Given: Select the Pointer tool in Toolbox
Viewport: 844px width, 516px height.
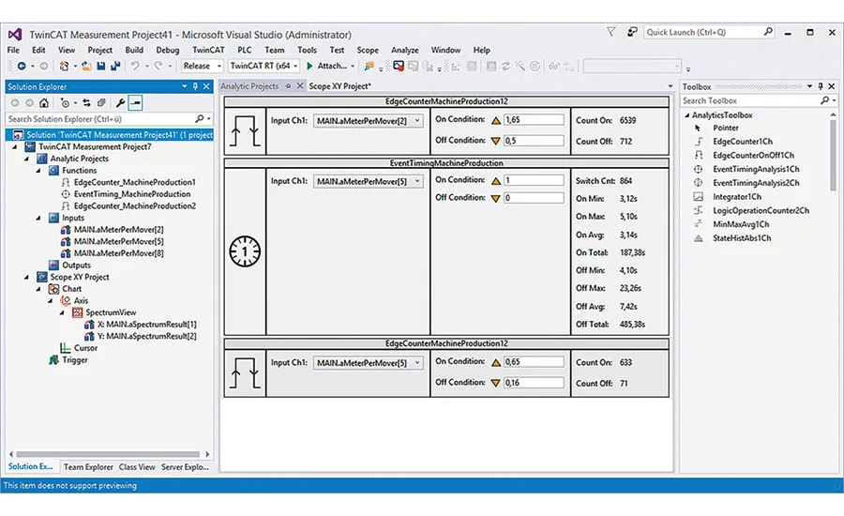Looking at the screenshot, I should pyautogui.click(x=726, y=129).
